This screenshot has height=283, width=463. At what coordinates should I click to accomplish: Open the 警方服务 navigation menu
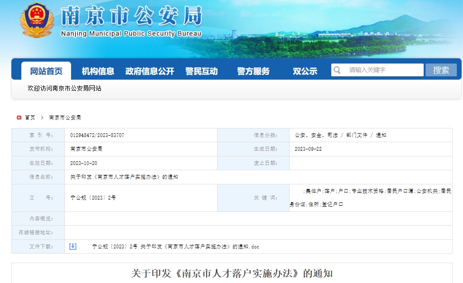click(253, 71)
